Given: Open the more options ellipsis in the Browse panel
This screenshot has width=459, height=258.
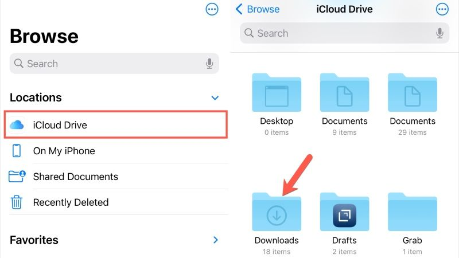Looking at the screenshot, I should (x=212, y=9).
